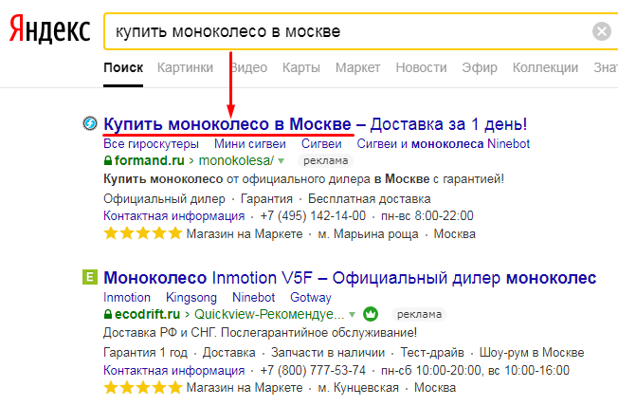The image size is (618, 406).
Task: Expand the formand.ru result dropdown arrow
Action: [x=281, y=161]
